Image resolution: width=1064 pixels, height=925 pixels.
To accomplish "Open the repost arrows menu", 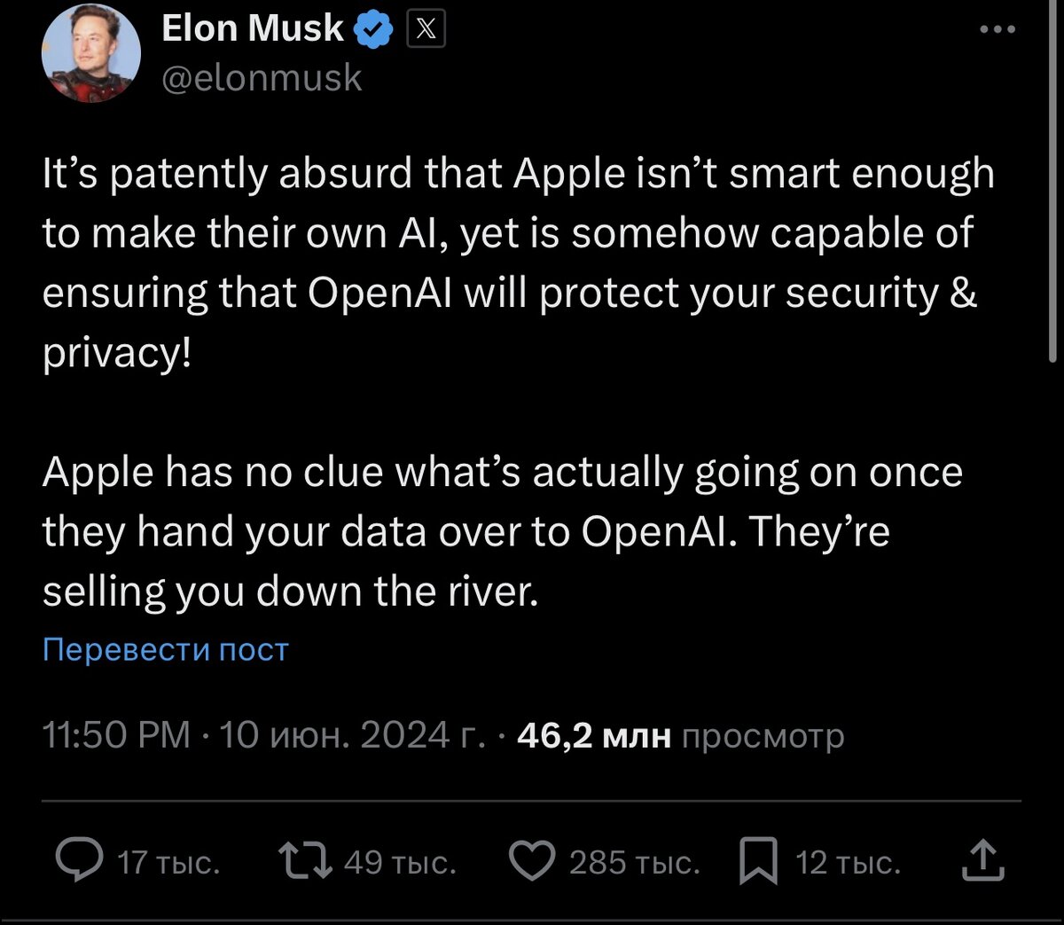I will pyautogui.click(x=305, y=861).
